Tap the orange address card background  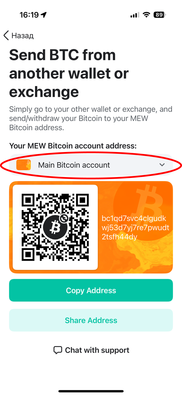click(x=91, y=227)
